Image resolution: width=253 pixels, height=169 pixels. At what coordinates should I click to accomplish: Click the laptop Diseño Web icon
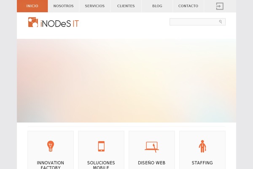click(152, 147)
